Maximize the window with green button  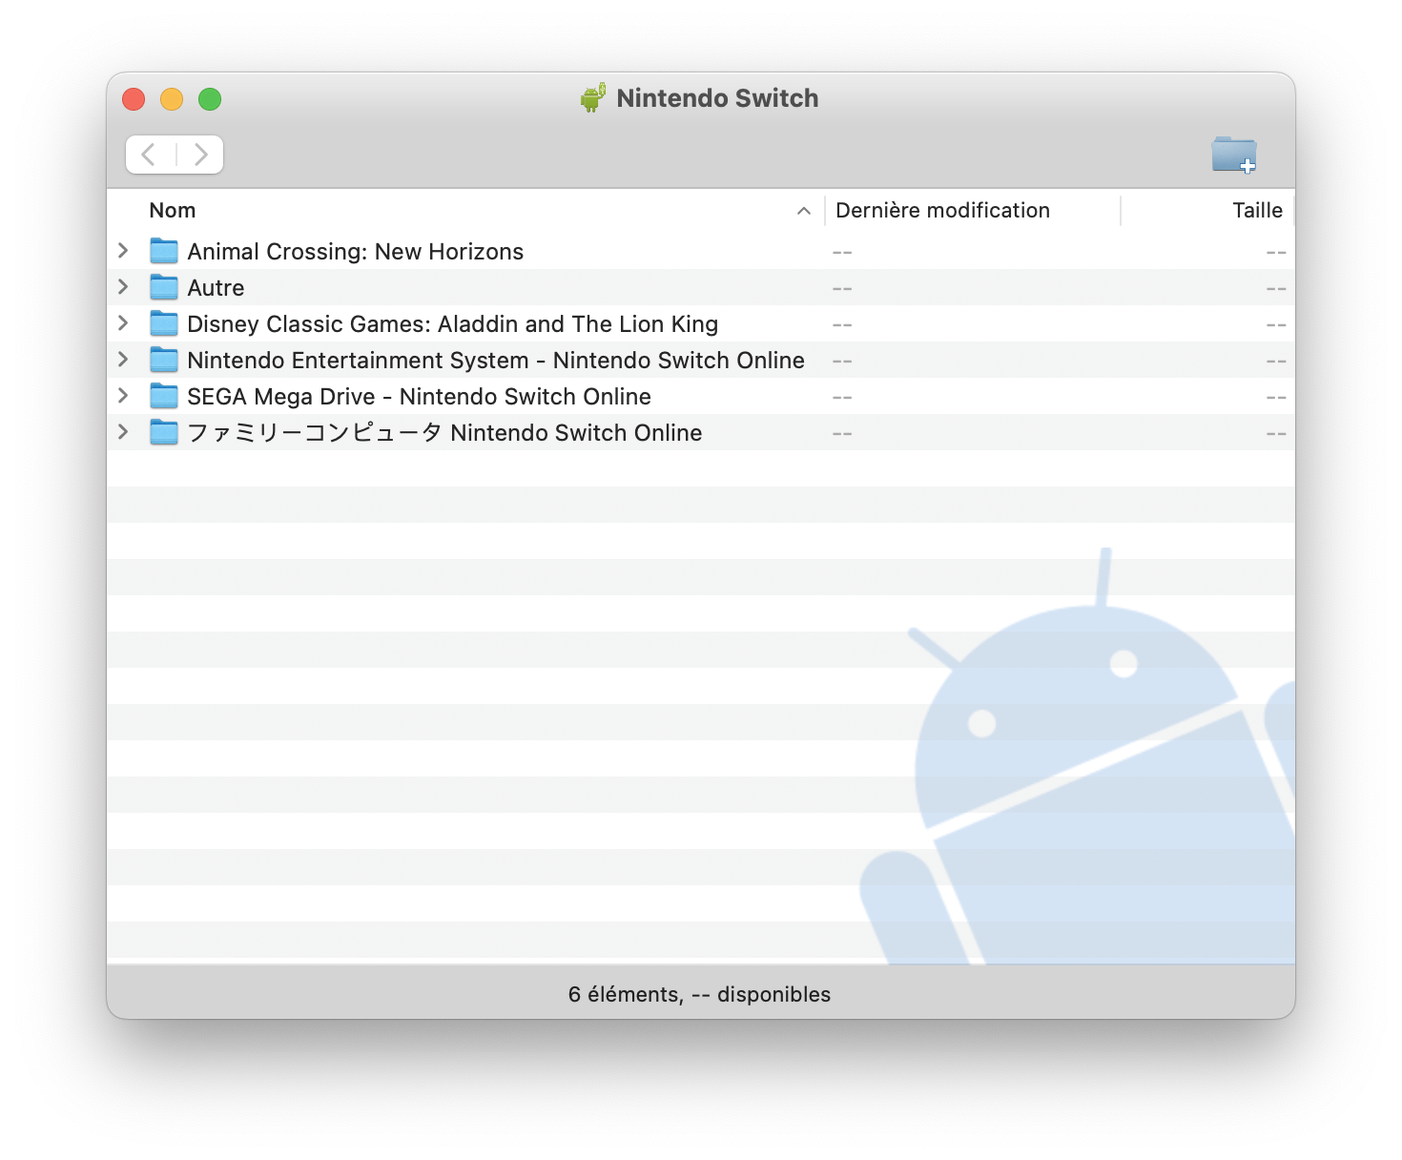point(210,99)
